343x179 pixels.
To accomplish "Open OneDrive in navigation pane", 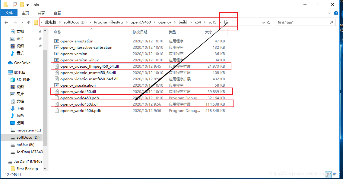I will coord(22,63).
